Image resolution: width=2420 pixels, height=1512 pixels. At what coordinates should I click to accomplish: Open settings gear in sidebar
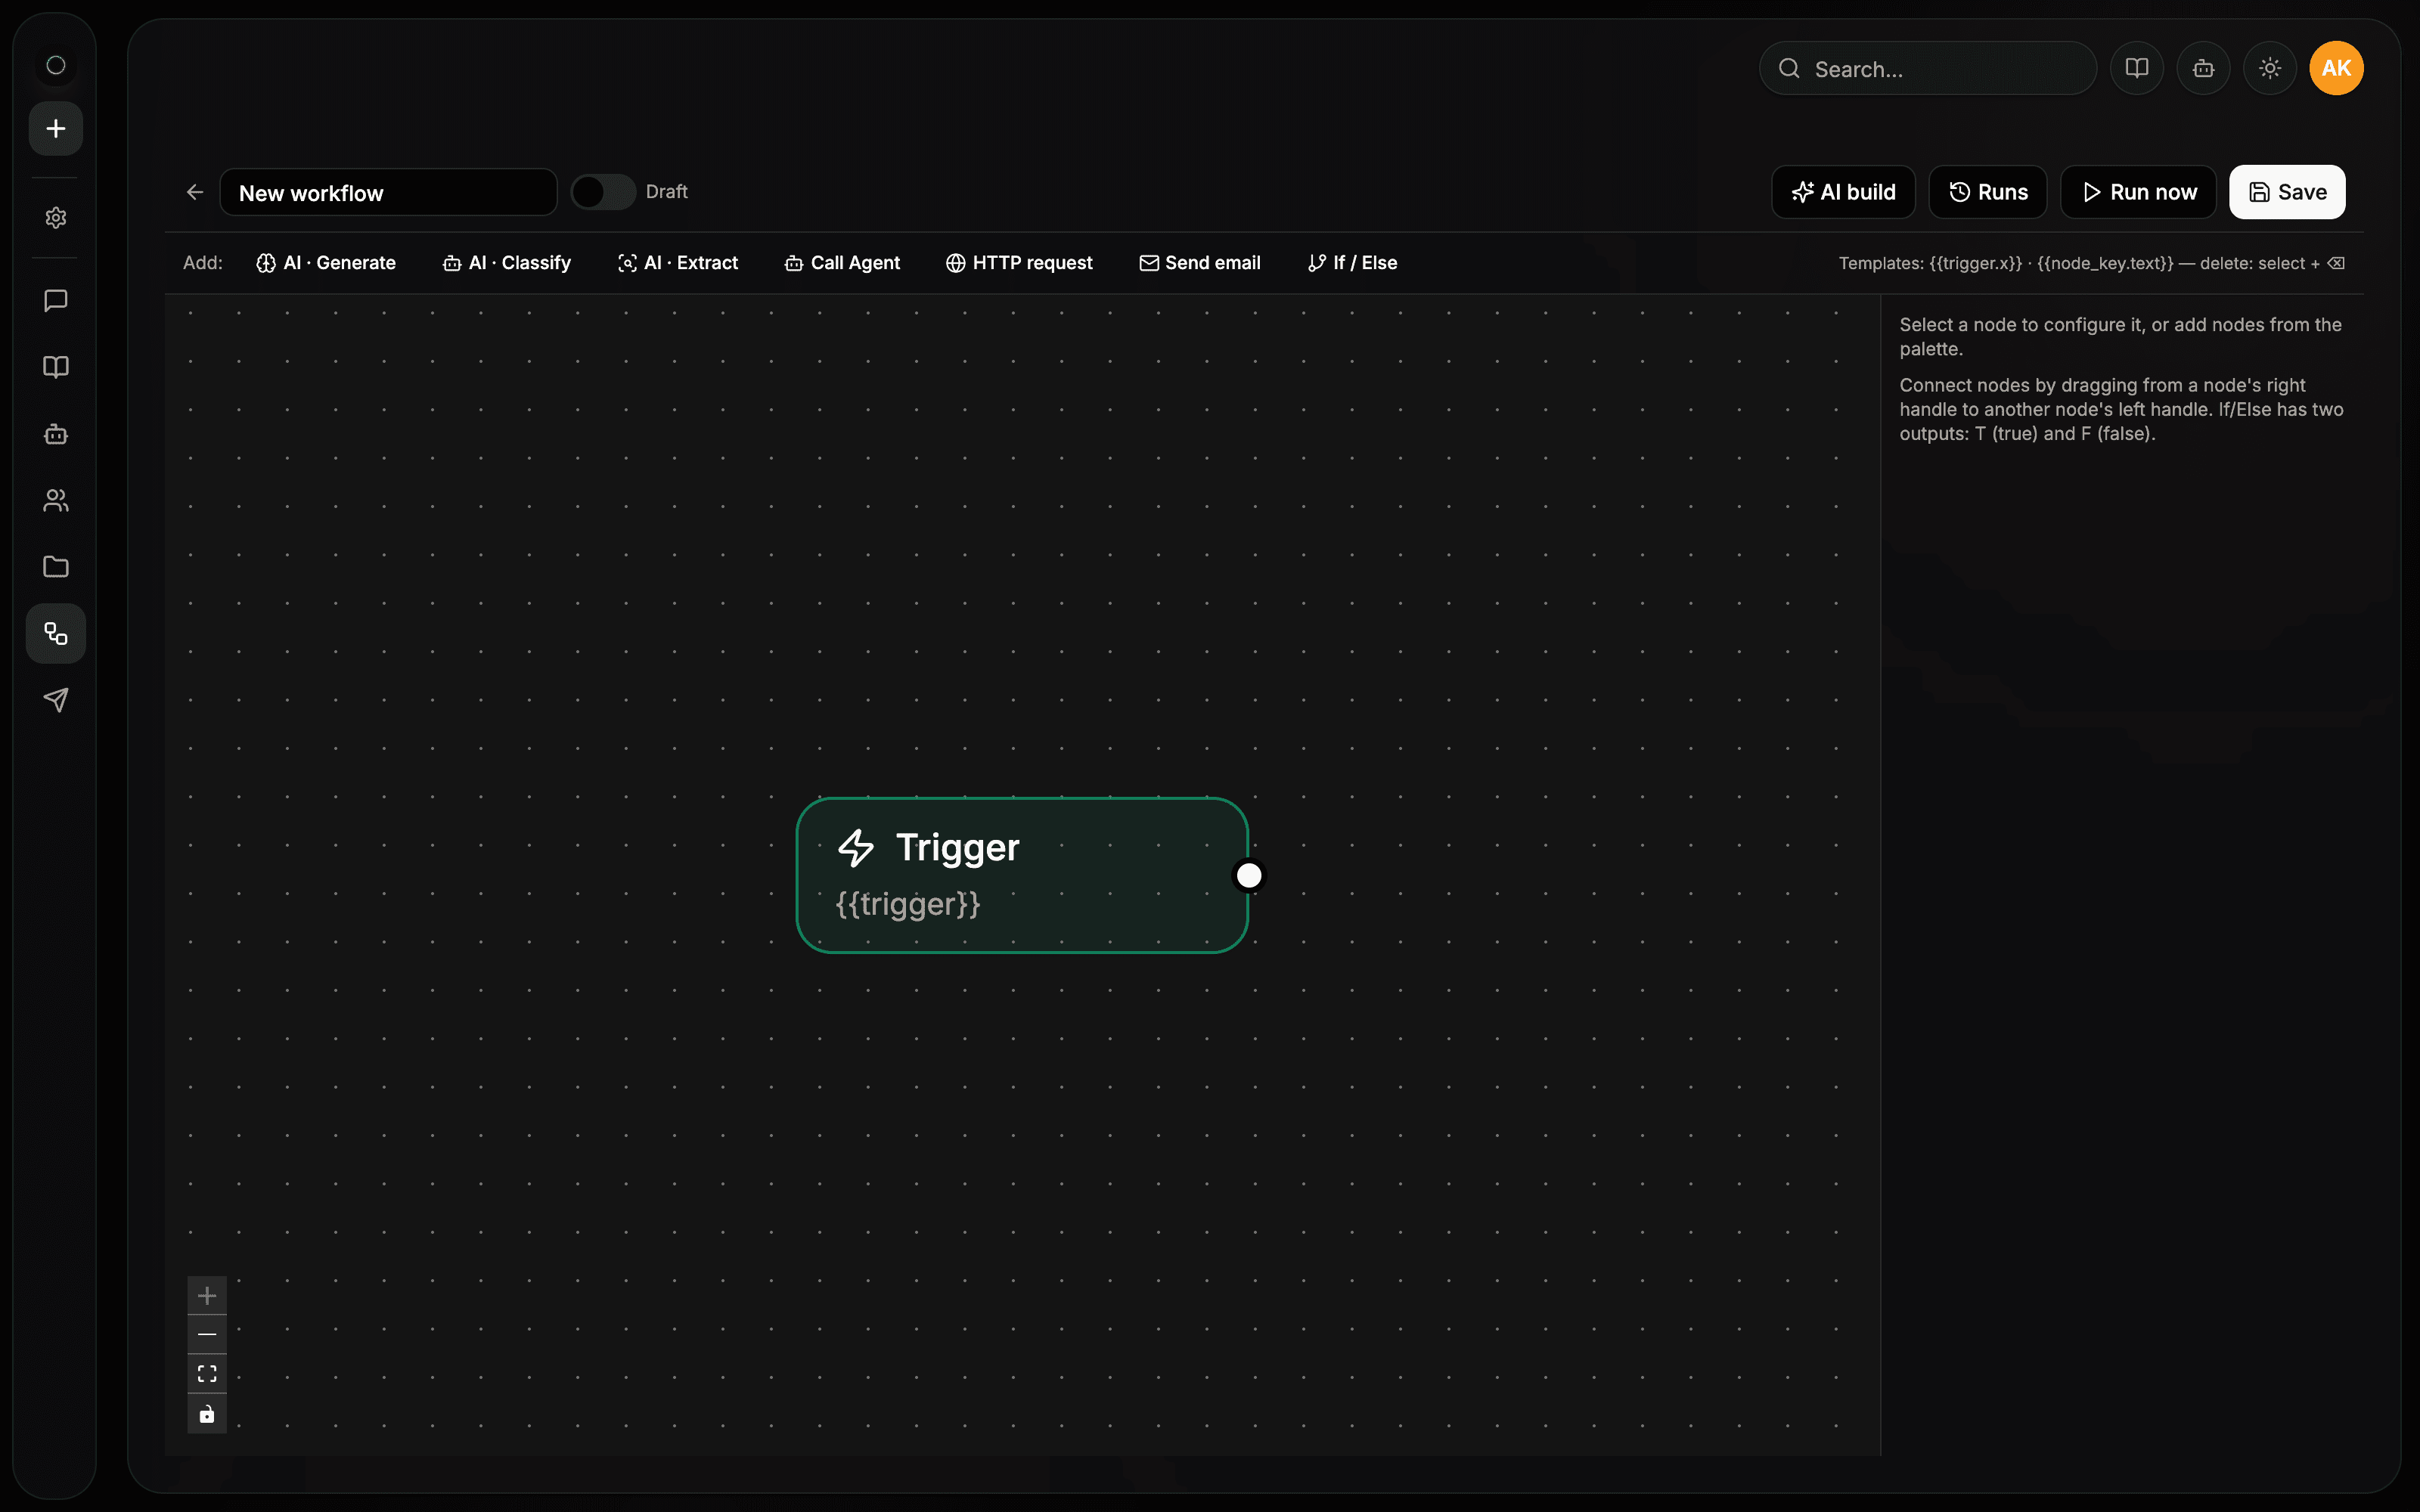pyautogui.click(x=56, y=218)
